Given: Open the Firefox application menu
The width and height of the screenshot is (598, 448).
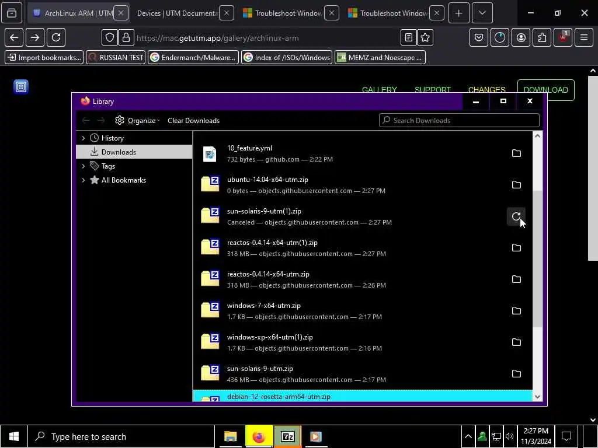Looking at the screenshot, I should tap(584, 37).
